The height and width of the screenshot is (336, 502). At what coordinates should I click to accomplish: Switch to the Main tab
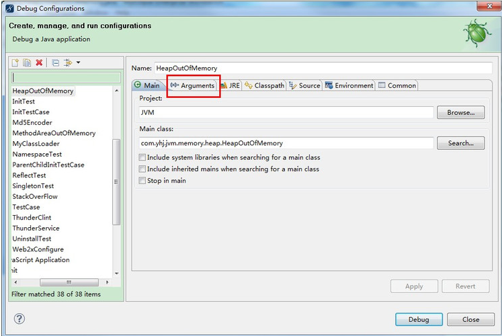click(x=148, y=85)
